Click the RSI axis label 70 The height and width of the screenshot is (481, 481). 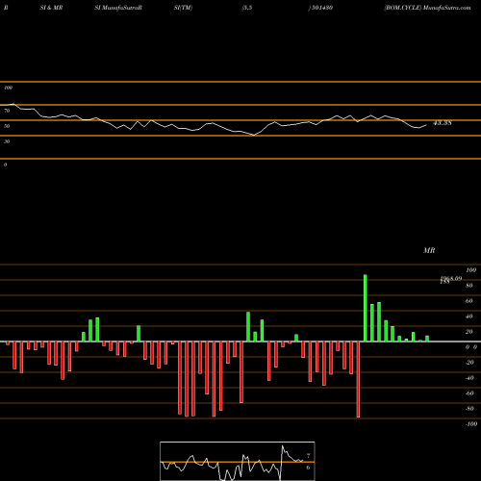(7, 111)
